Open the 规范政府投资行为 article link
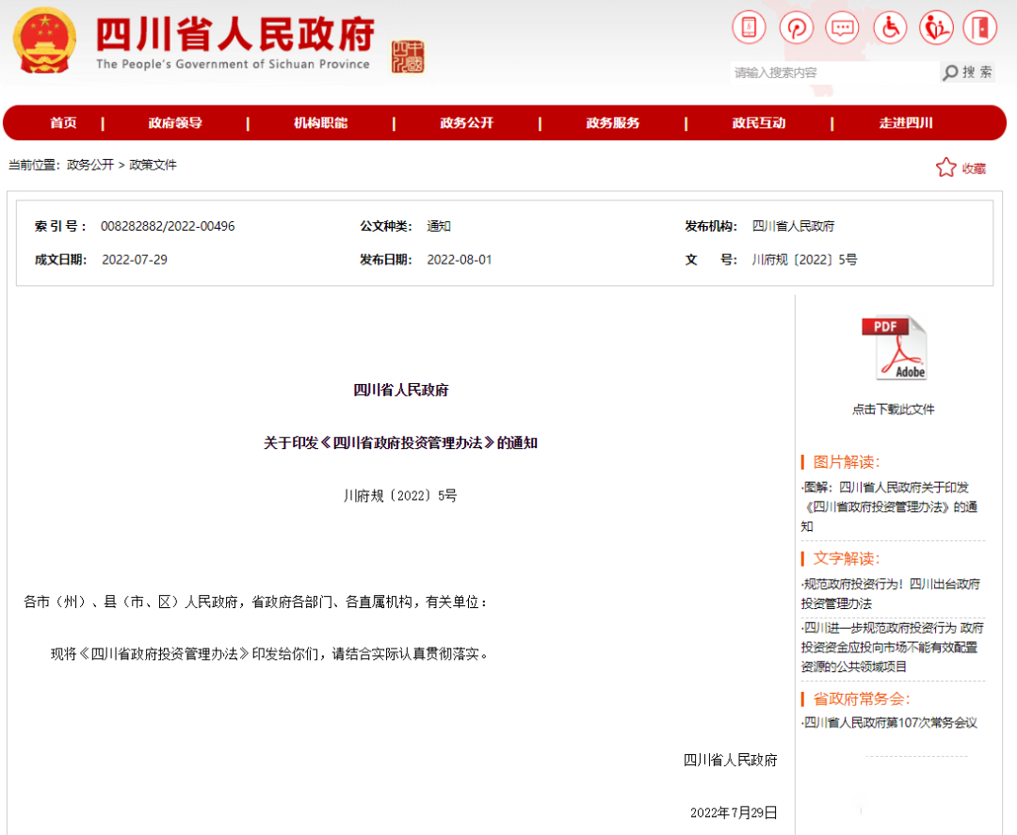 tap(892, 593)
